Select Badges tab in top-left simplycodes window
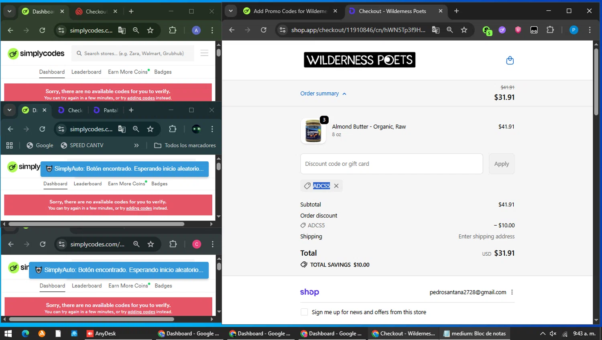602x340 pixels. tap(163, 72)
